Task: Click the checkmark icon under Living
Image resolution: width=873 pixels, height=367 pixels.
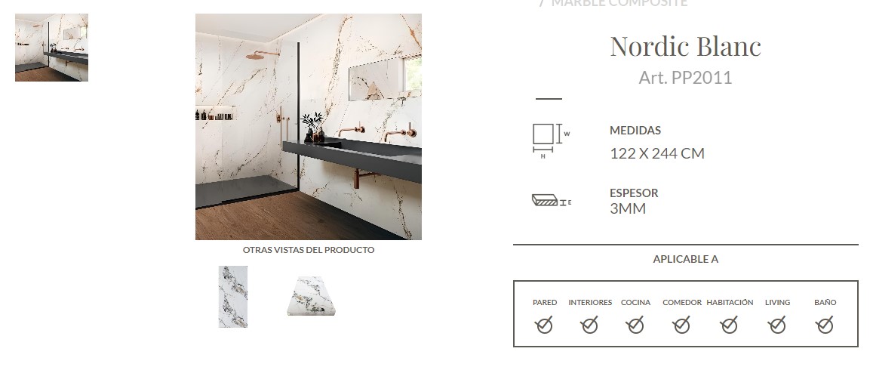Action: pyautogui.click(x=777, y=325)
